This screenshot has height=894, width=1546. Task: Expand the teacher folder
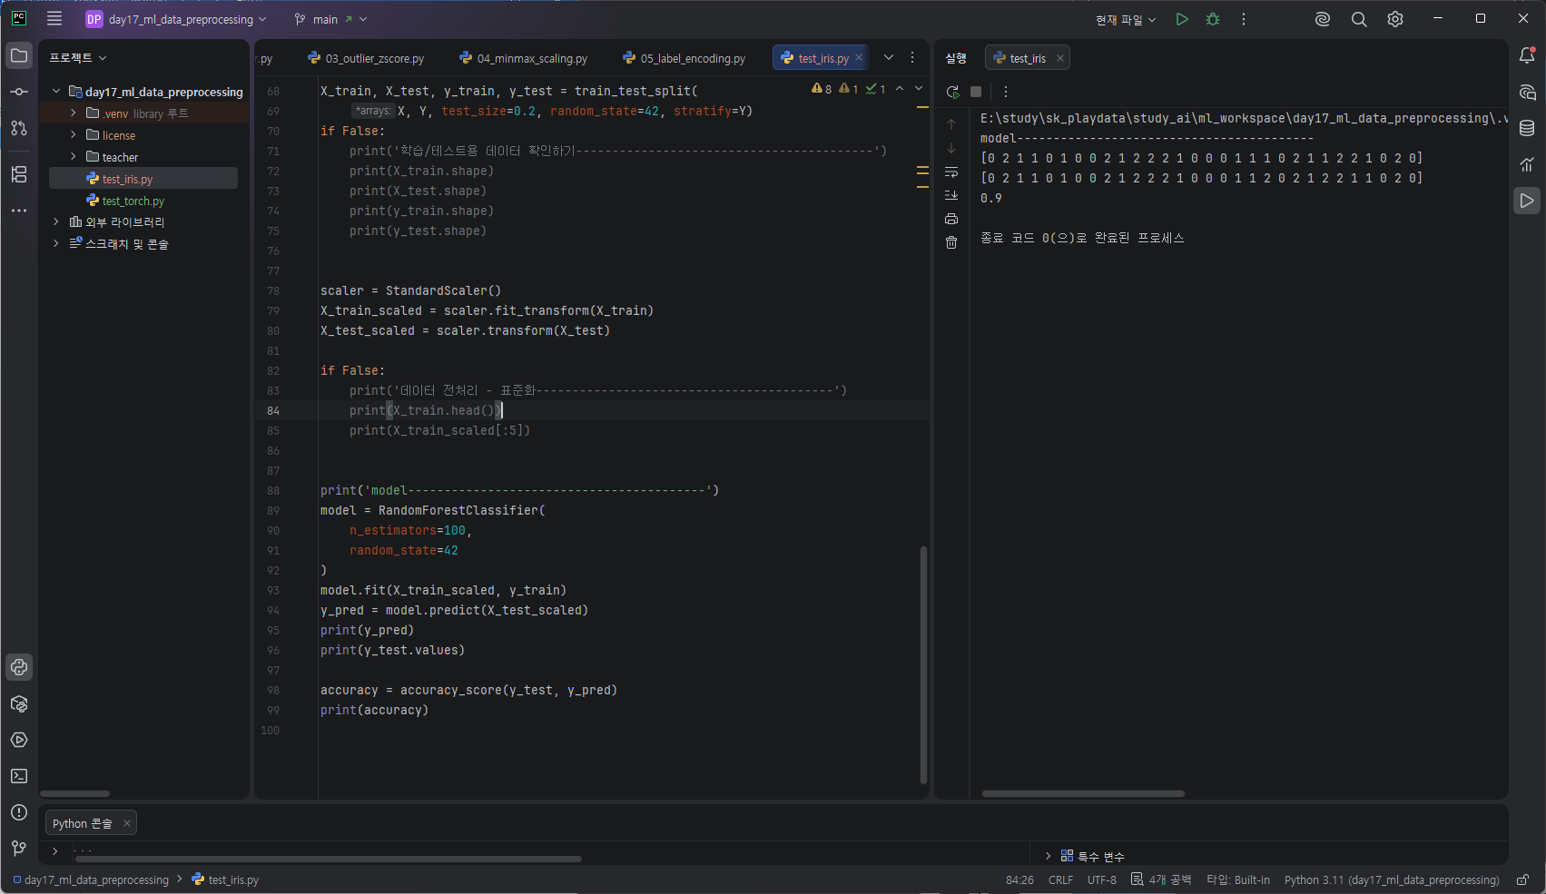[x=74, y=156]
